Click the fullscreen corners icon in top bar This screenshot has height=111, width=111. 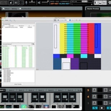point(21,2)
